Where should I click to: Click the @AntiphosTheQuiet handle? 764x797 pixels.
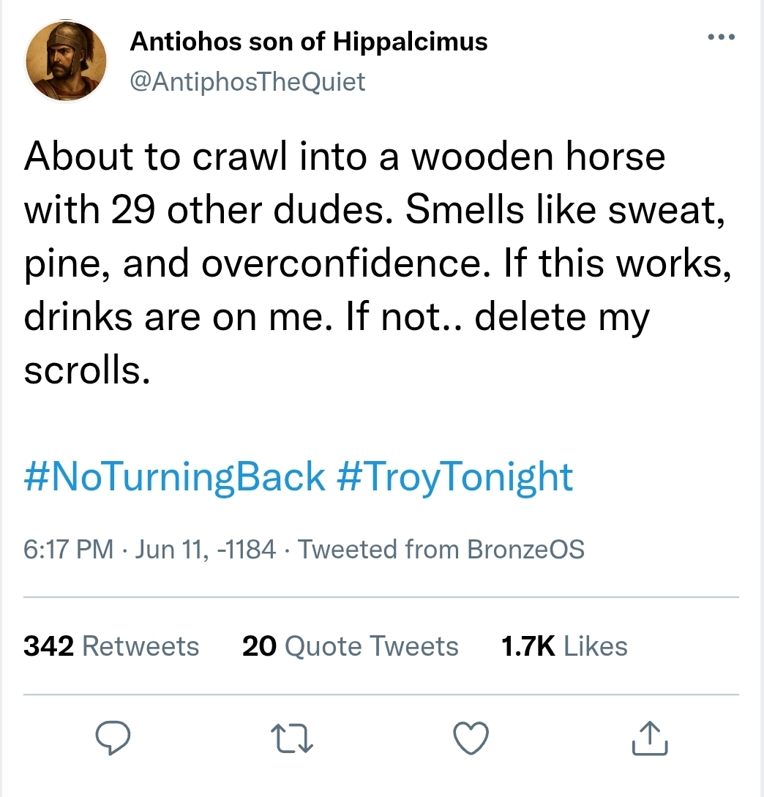[x=247, y=81]
